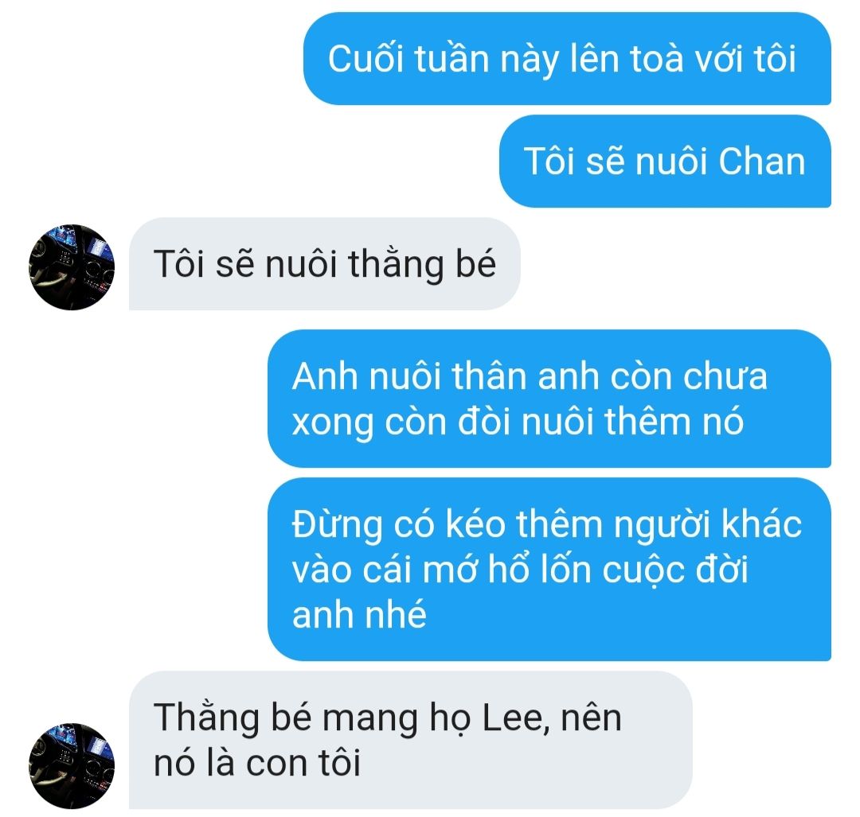Click the text "anh nhé" in the blue bubble

tap(359, 614)
